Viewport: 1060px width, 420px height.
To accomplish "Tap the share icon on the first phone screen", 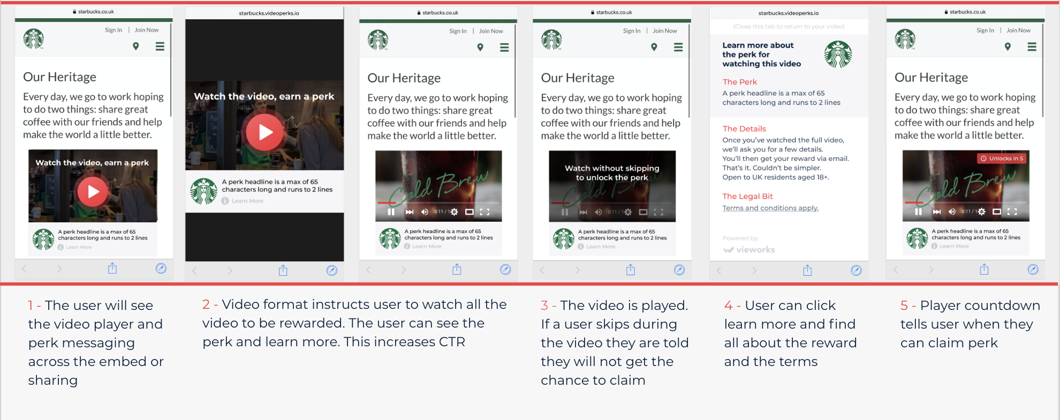I will click(112, 268).
